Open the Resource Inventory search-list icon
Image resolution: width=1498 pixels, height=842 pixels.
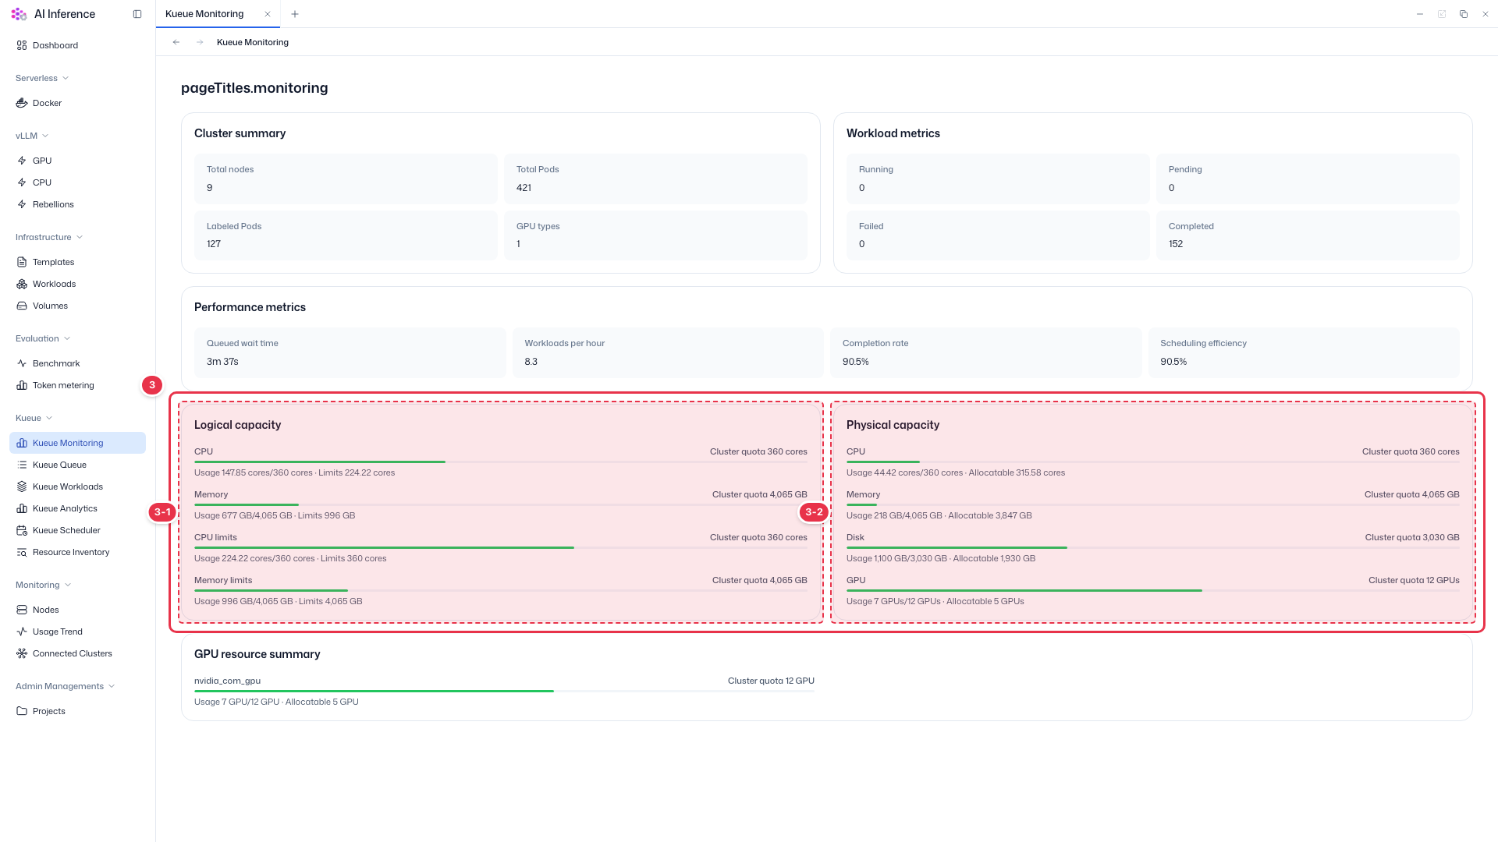click(x=22, y=552)
